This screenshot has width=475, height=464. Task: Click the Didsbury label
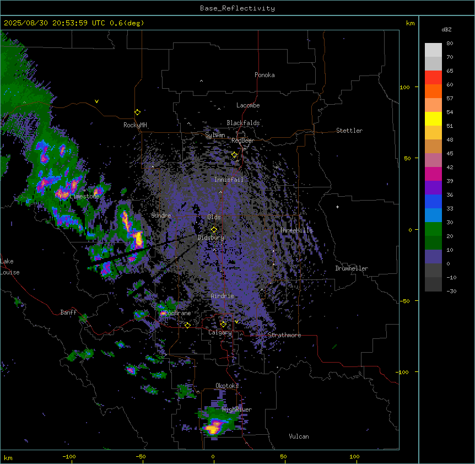(211, 238)
